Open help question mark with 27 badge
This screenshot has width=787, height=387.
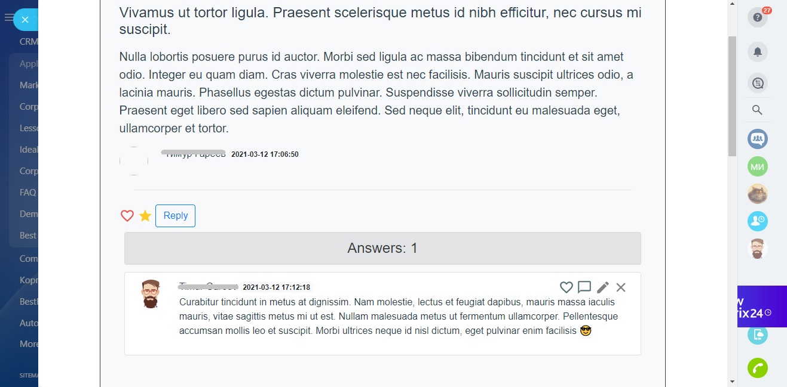pyautogui.click(x=758, y=18)
